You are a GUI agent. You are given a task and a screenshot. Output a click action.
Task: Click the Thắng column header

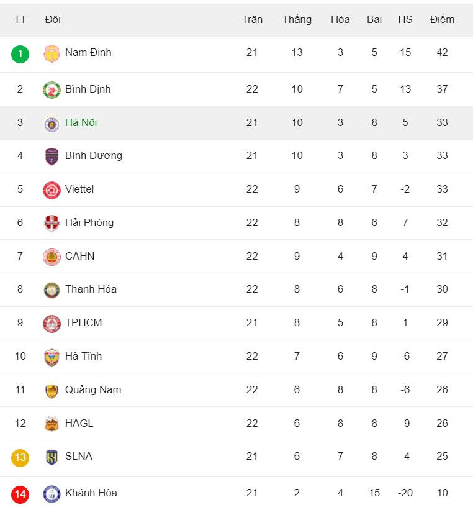(x=297, y=19)
